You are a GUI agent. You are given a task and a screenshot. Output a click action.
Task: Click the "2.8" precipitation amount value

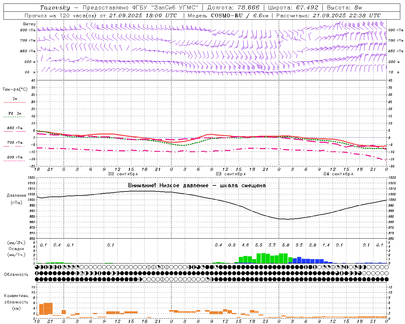click(x=313, y=245)
